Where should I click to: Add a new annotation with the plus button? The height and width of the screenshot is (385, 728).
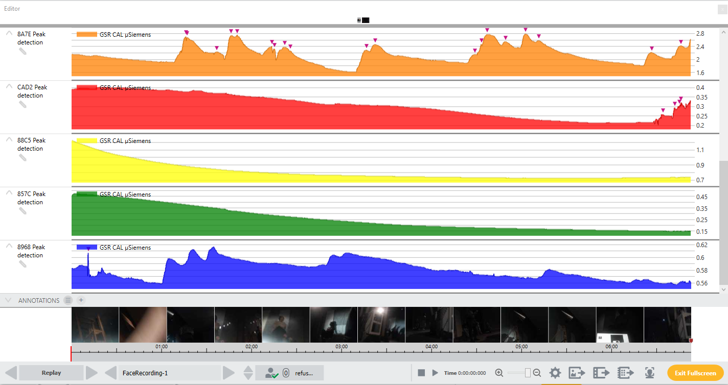tap(80, 300)
